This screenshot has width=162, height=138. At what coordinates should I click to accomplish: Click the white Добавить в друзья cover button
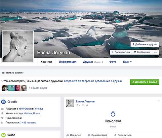(145, 44)
